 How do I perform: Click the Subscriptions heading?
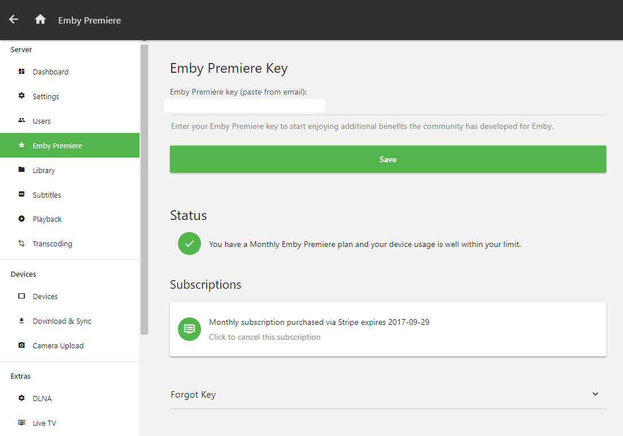(x=206, y=285)
